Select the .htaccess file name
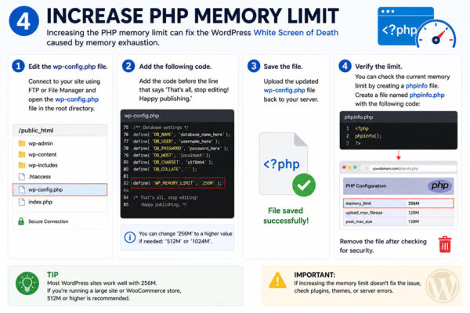The image size is (470, 313). [40, 177]
